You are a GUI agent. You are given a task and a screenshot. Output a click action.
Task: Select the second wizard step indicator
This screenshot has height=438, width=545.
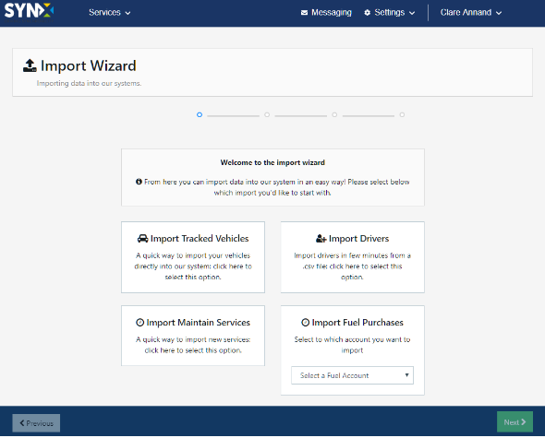[267, 115]
